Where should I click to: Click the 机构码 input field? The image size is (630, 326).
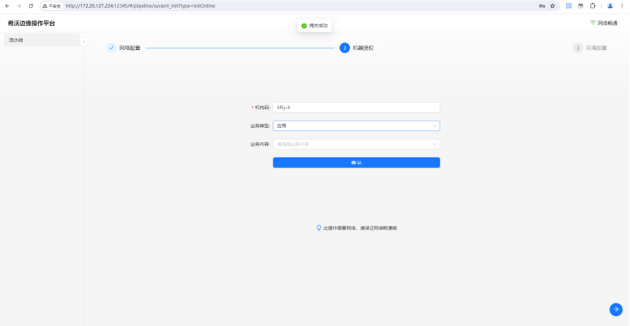coord(356,108)
